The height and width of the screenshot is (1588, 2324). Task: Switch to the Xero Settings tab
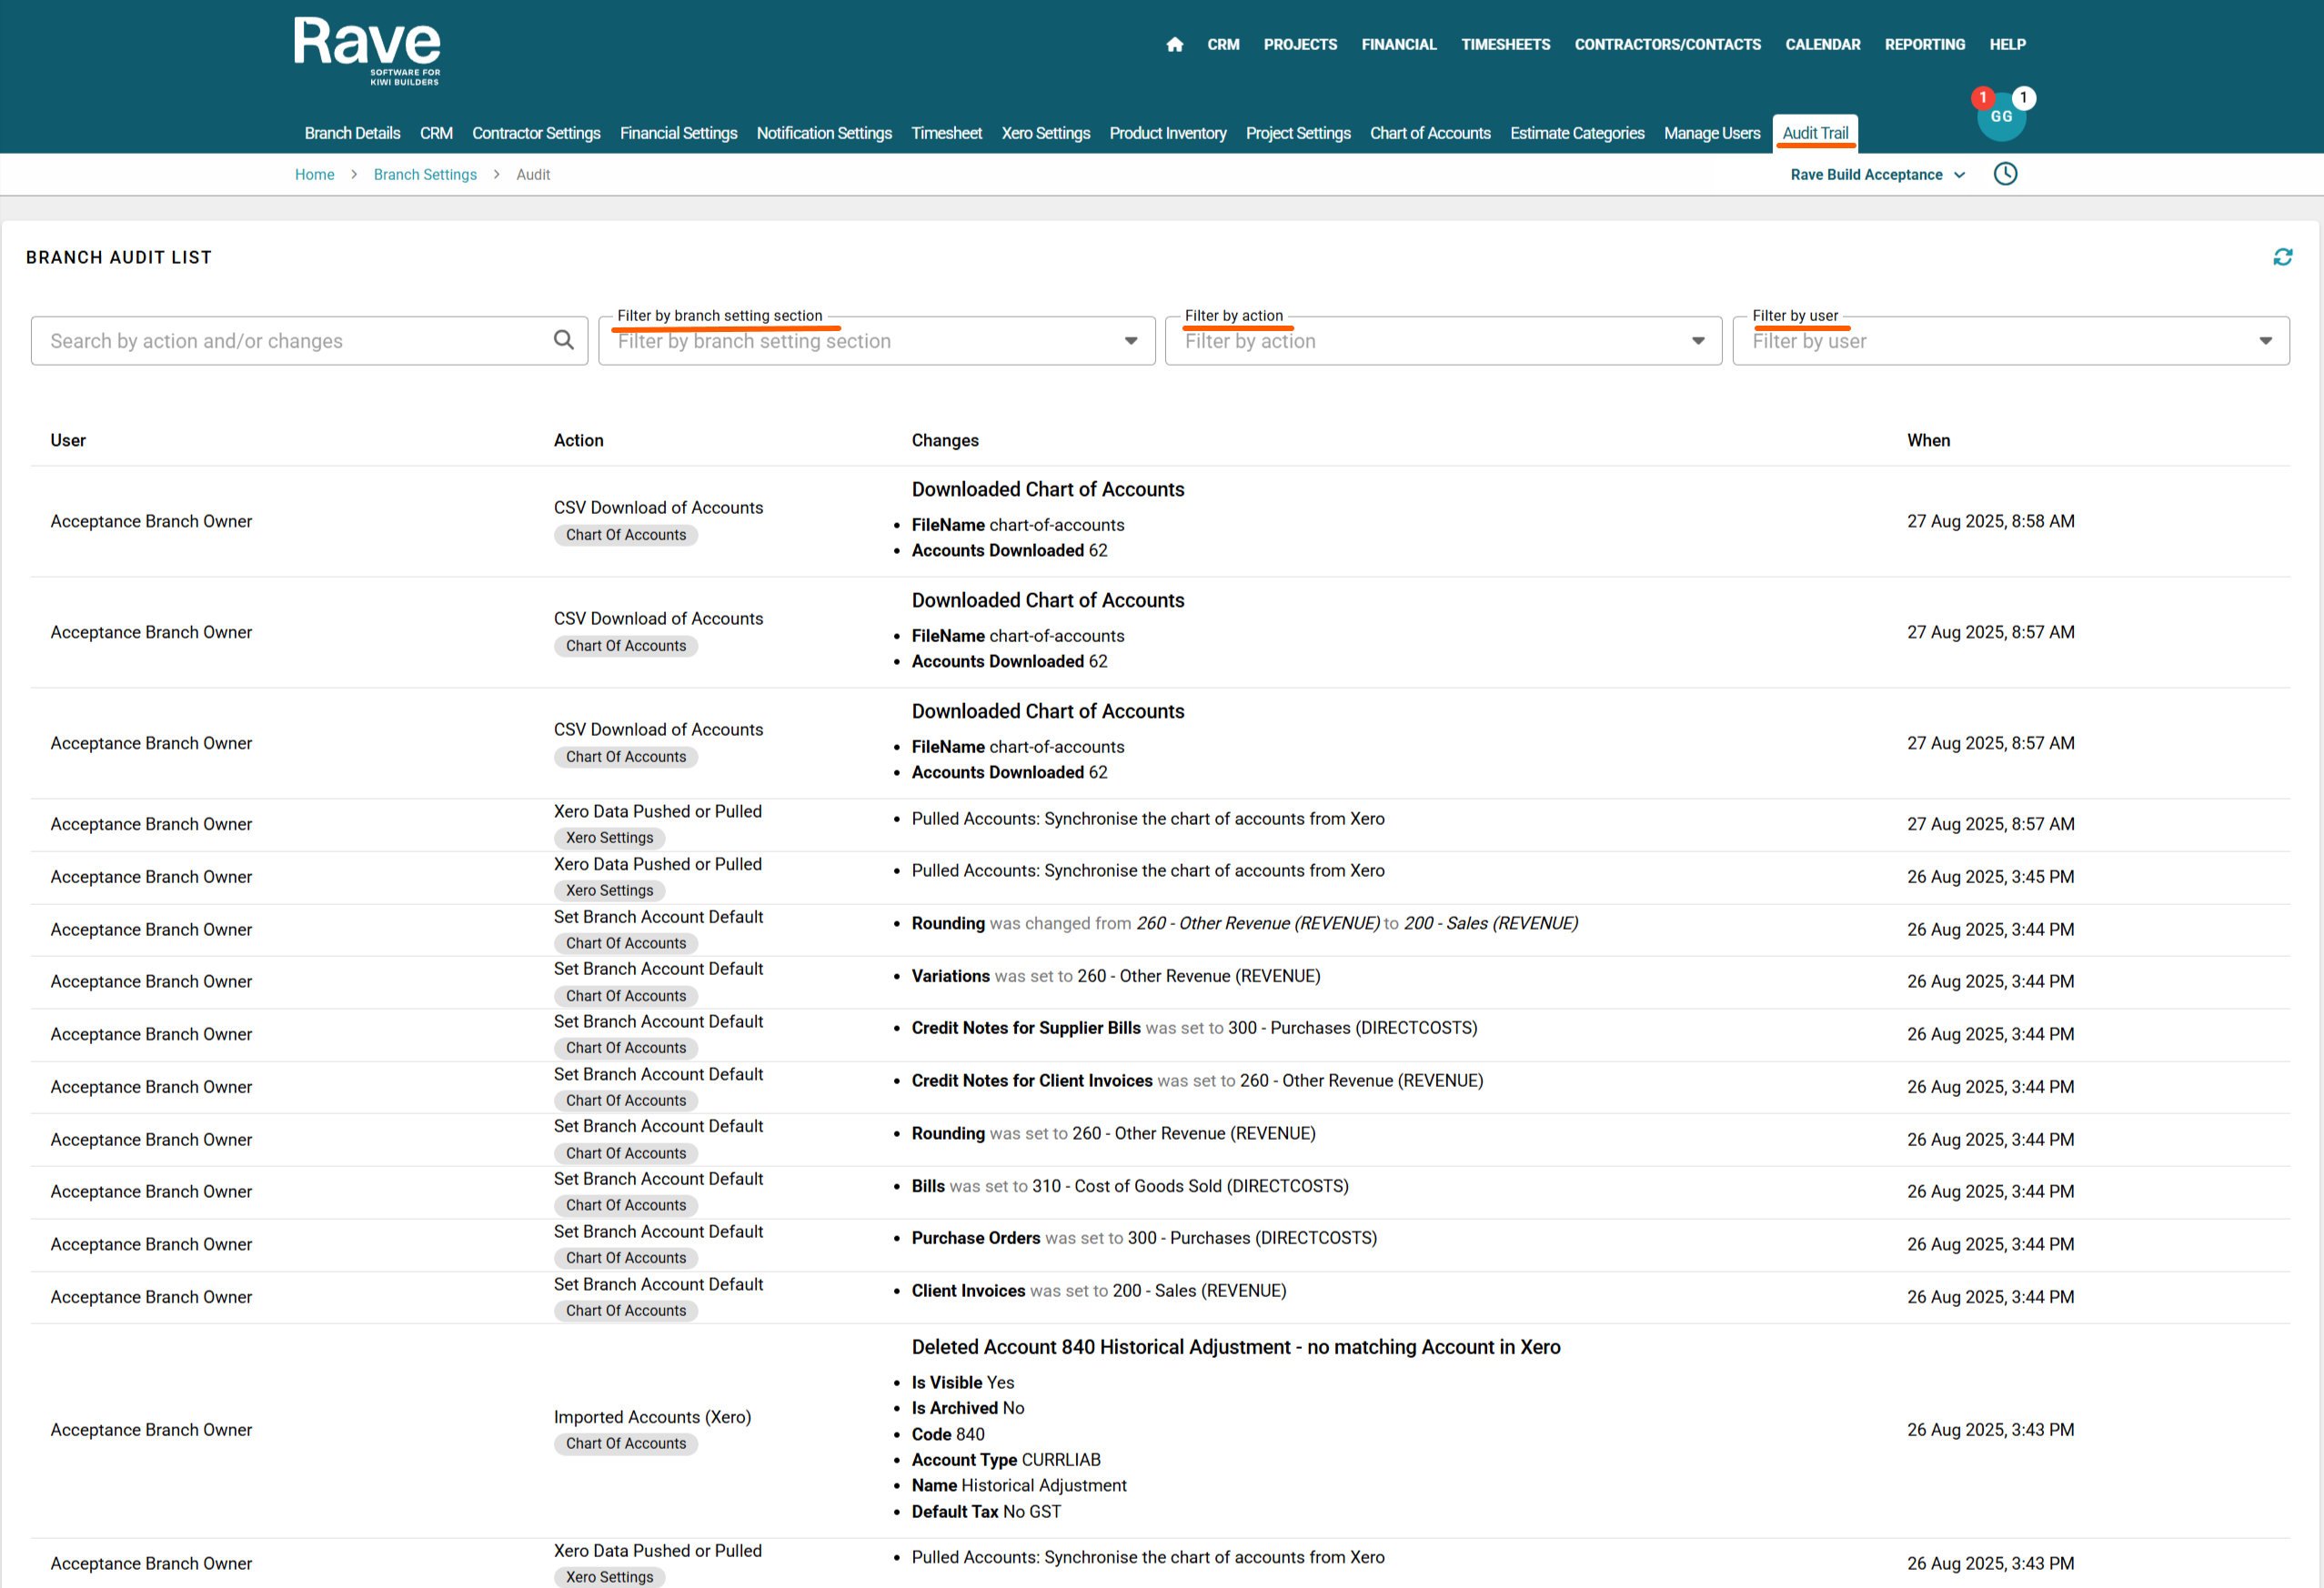pyautogui.click(x=1045, y=133)
